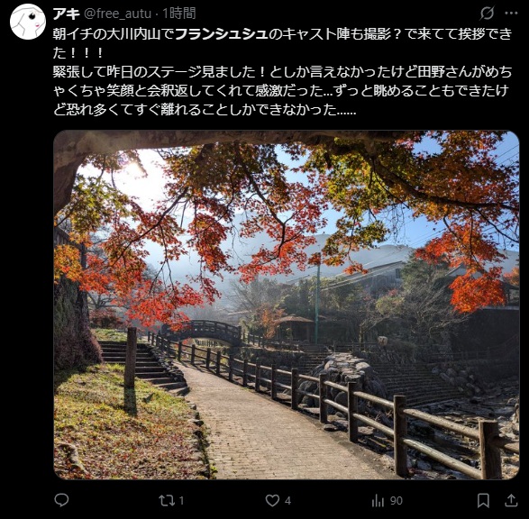The width and height of the screenshot is (529, 519).
Task: Bookmark this post
Action: (483, 500)
